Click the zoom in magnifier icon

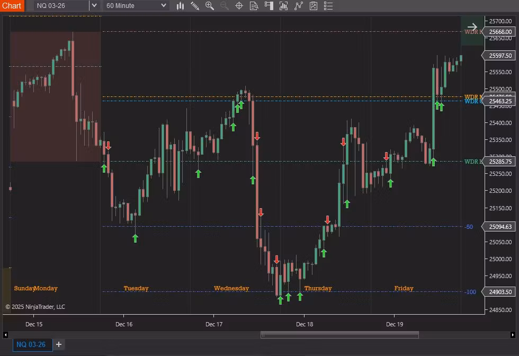210,6
